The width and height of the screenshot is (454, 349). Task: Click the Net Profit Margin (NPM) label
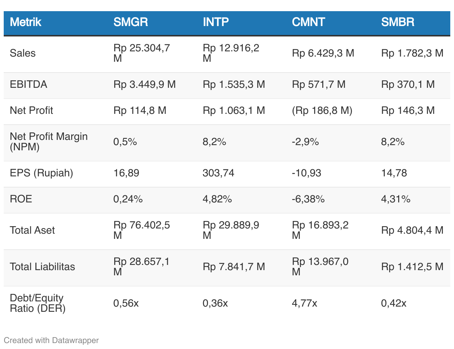point(49,141)
